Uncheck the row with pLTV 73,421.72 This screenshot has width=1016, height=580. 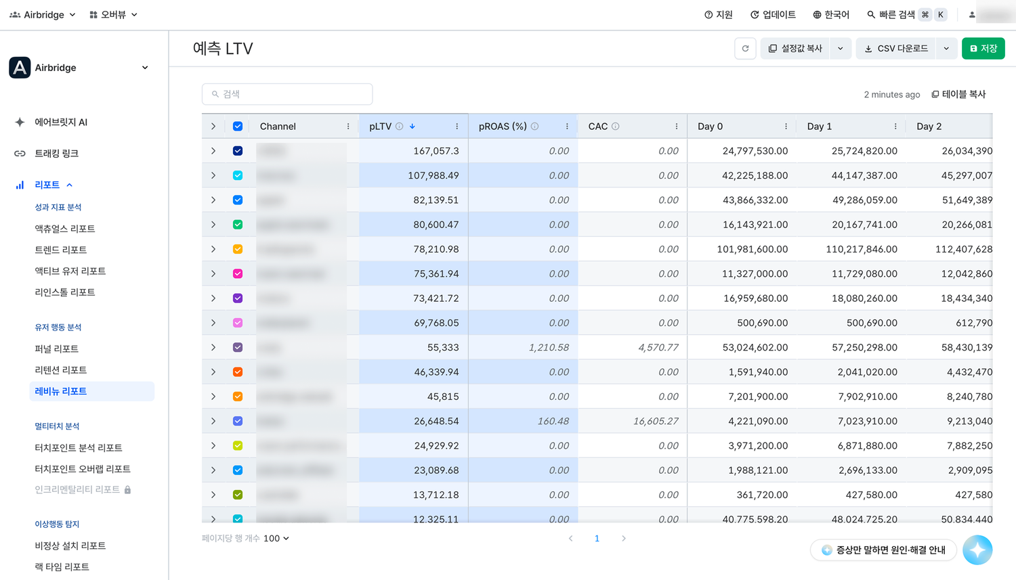coord(238,298)
